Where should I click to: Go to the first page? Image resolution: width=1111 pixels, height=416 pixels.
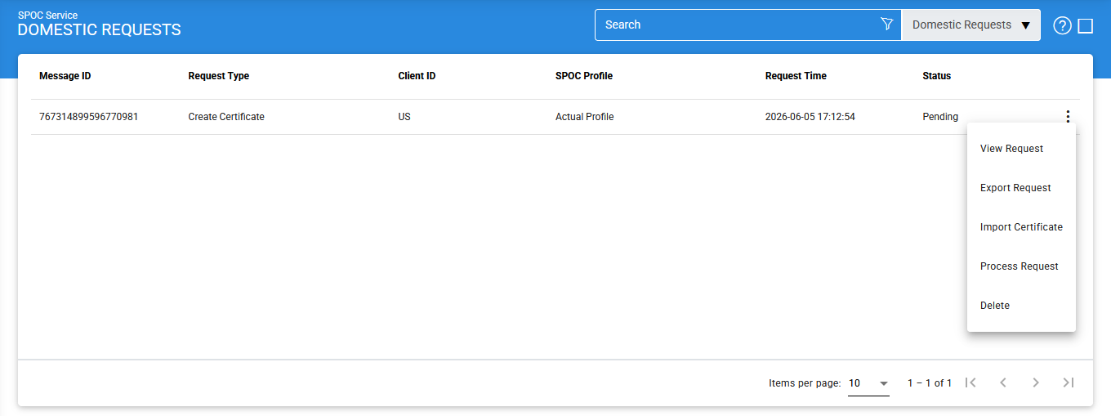point(970,382)
